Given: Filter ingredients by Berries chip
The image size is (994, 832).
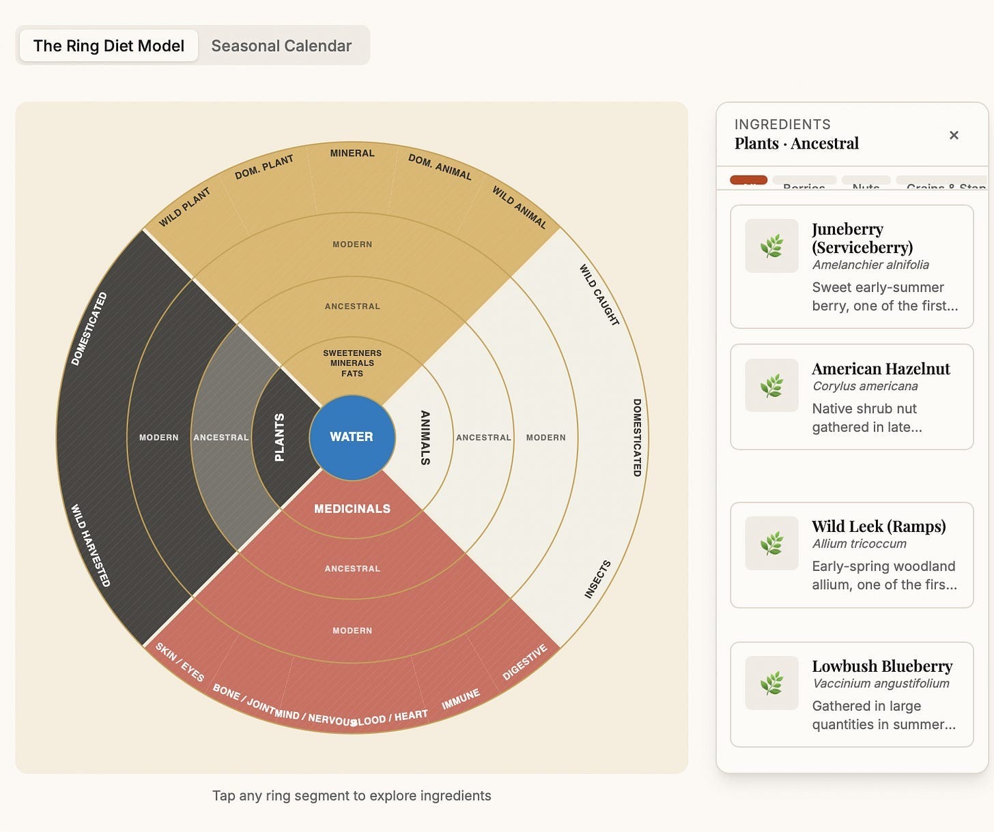Looking at the screenshot, I should pos(804,182).
